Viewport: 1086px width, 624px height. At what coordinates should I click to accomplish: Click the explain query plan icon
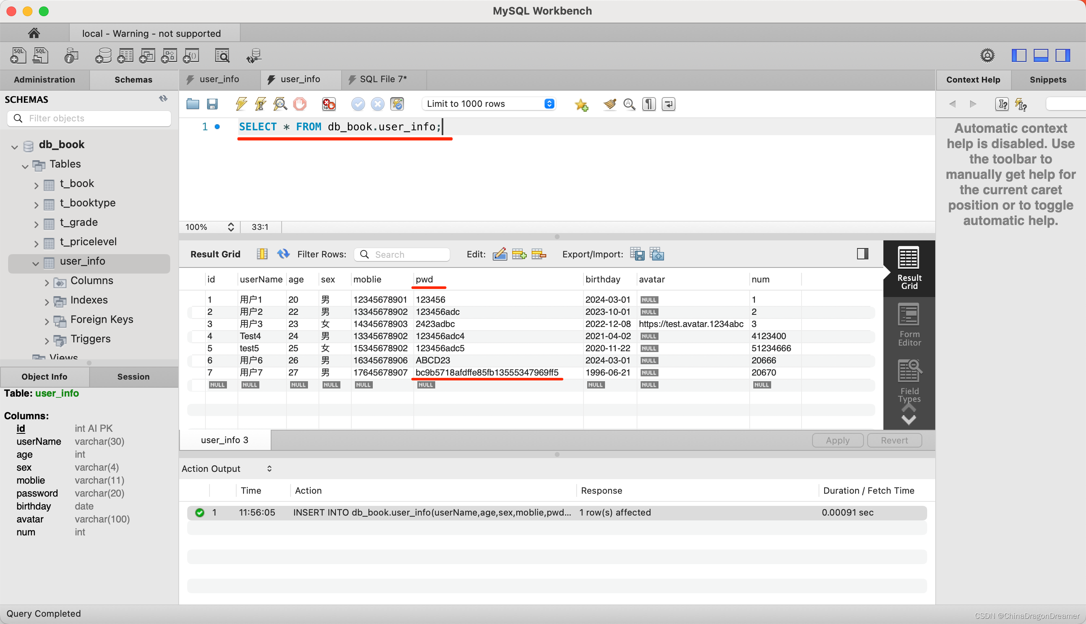280,104
